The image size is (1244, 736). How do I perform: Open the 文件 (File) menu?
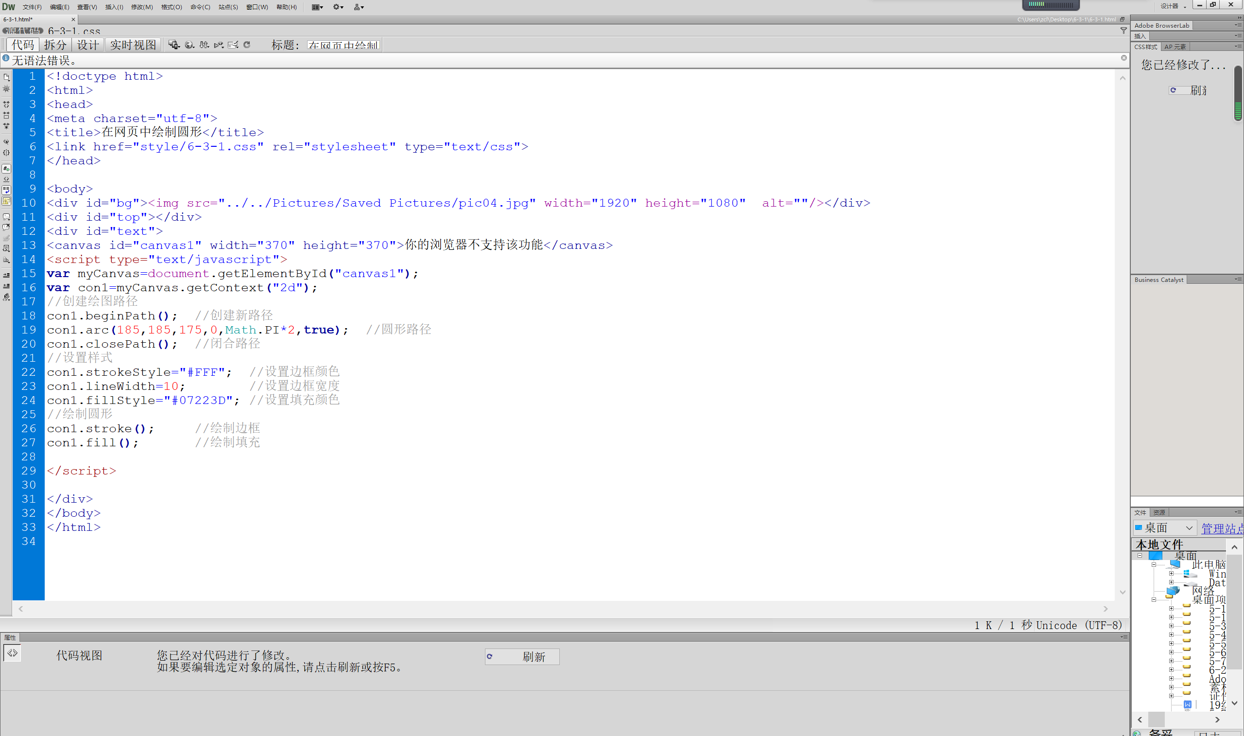click(x=31, y=7)
